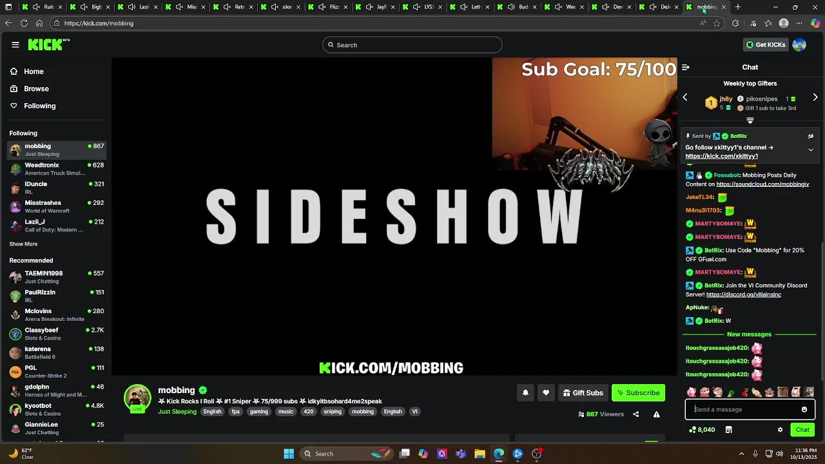Open Misstrashes followed channel
The image size is (825, 464).
[x=57, y=206]
